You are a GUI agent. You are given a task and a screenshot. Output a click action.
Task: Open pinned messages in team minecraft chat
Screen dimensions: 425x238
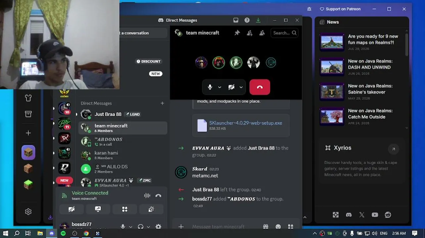click(x=237, y=33)
